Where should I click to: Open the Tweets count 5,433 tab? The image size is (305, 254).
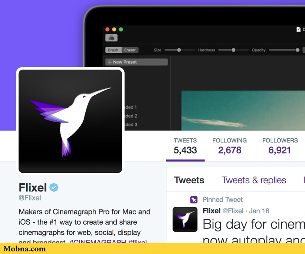point(185,146)
